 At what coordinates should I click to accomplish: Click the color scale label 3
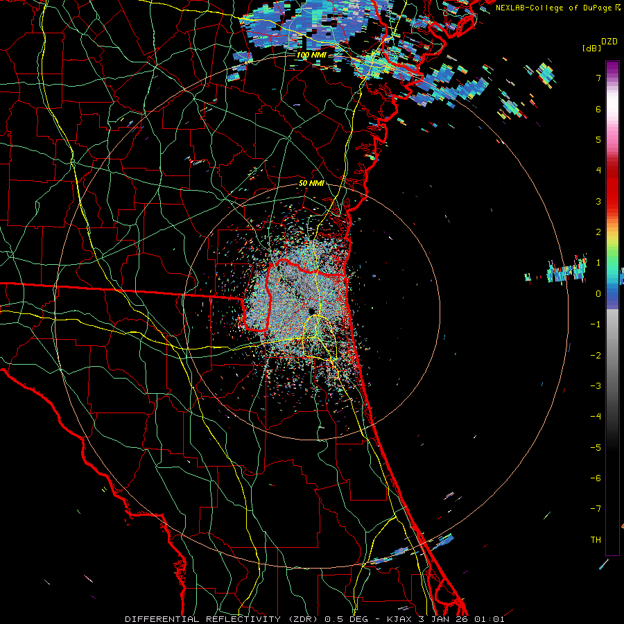[x=598, y=201]
